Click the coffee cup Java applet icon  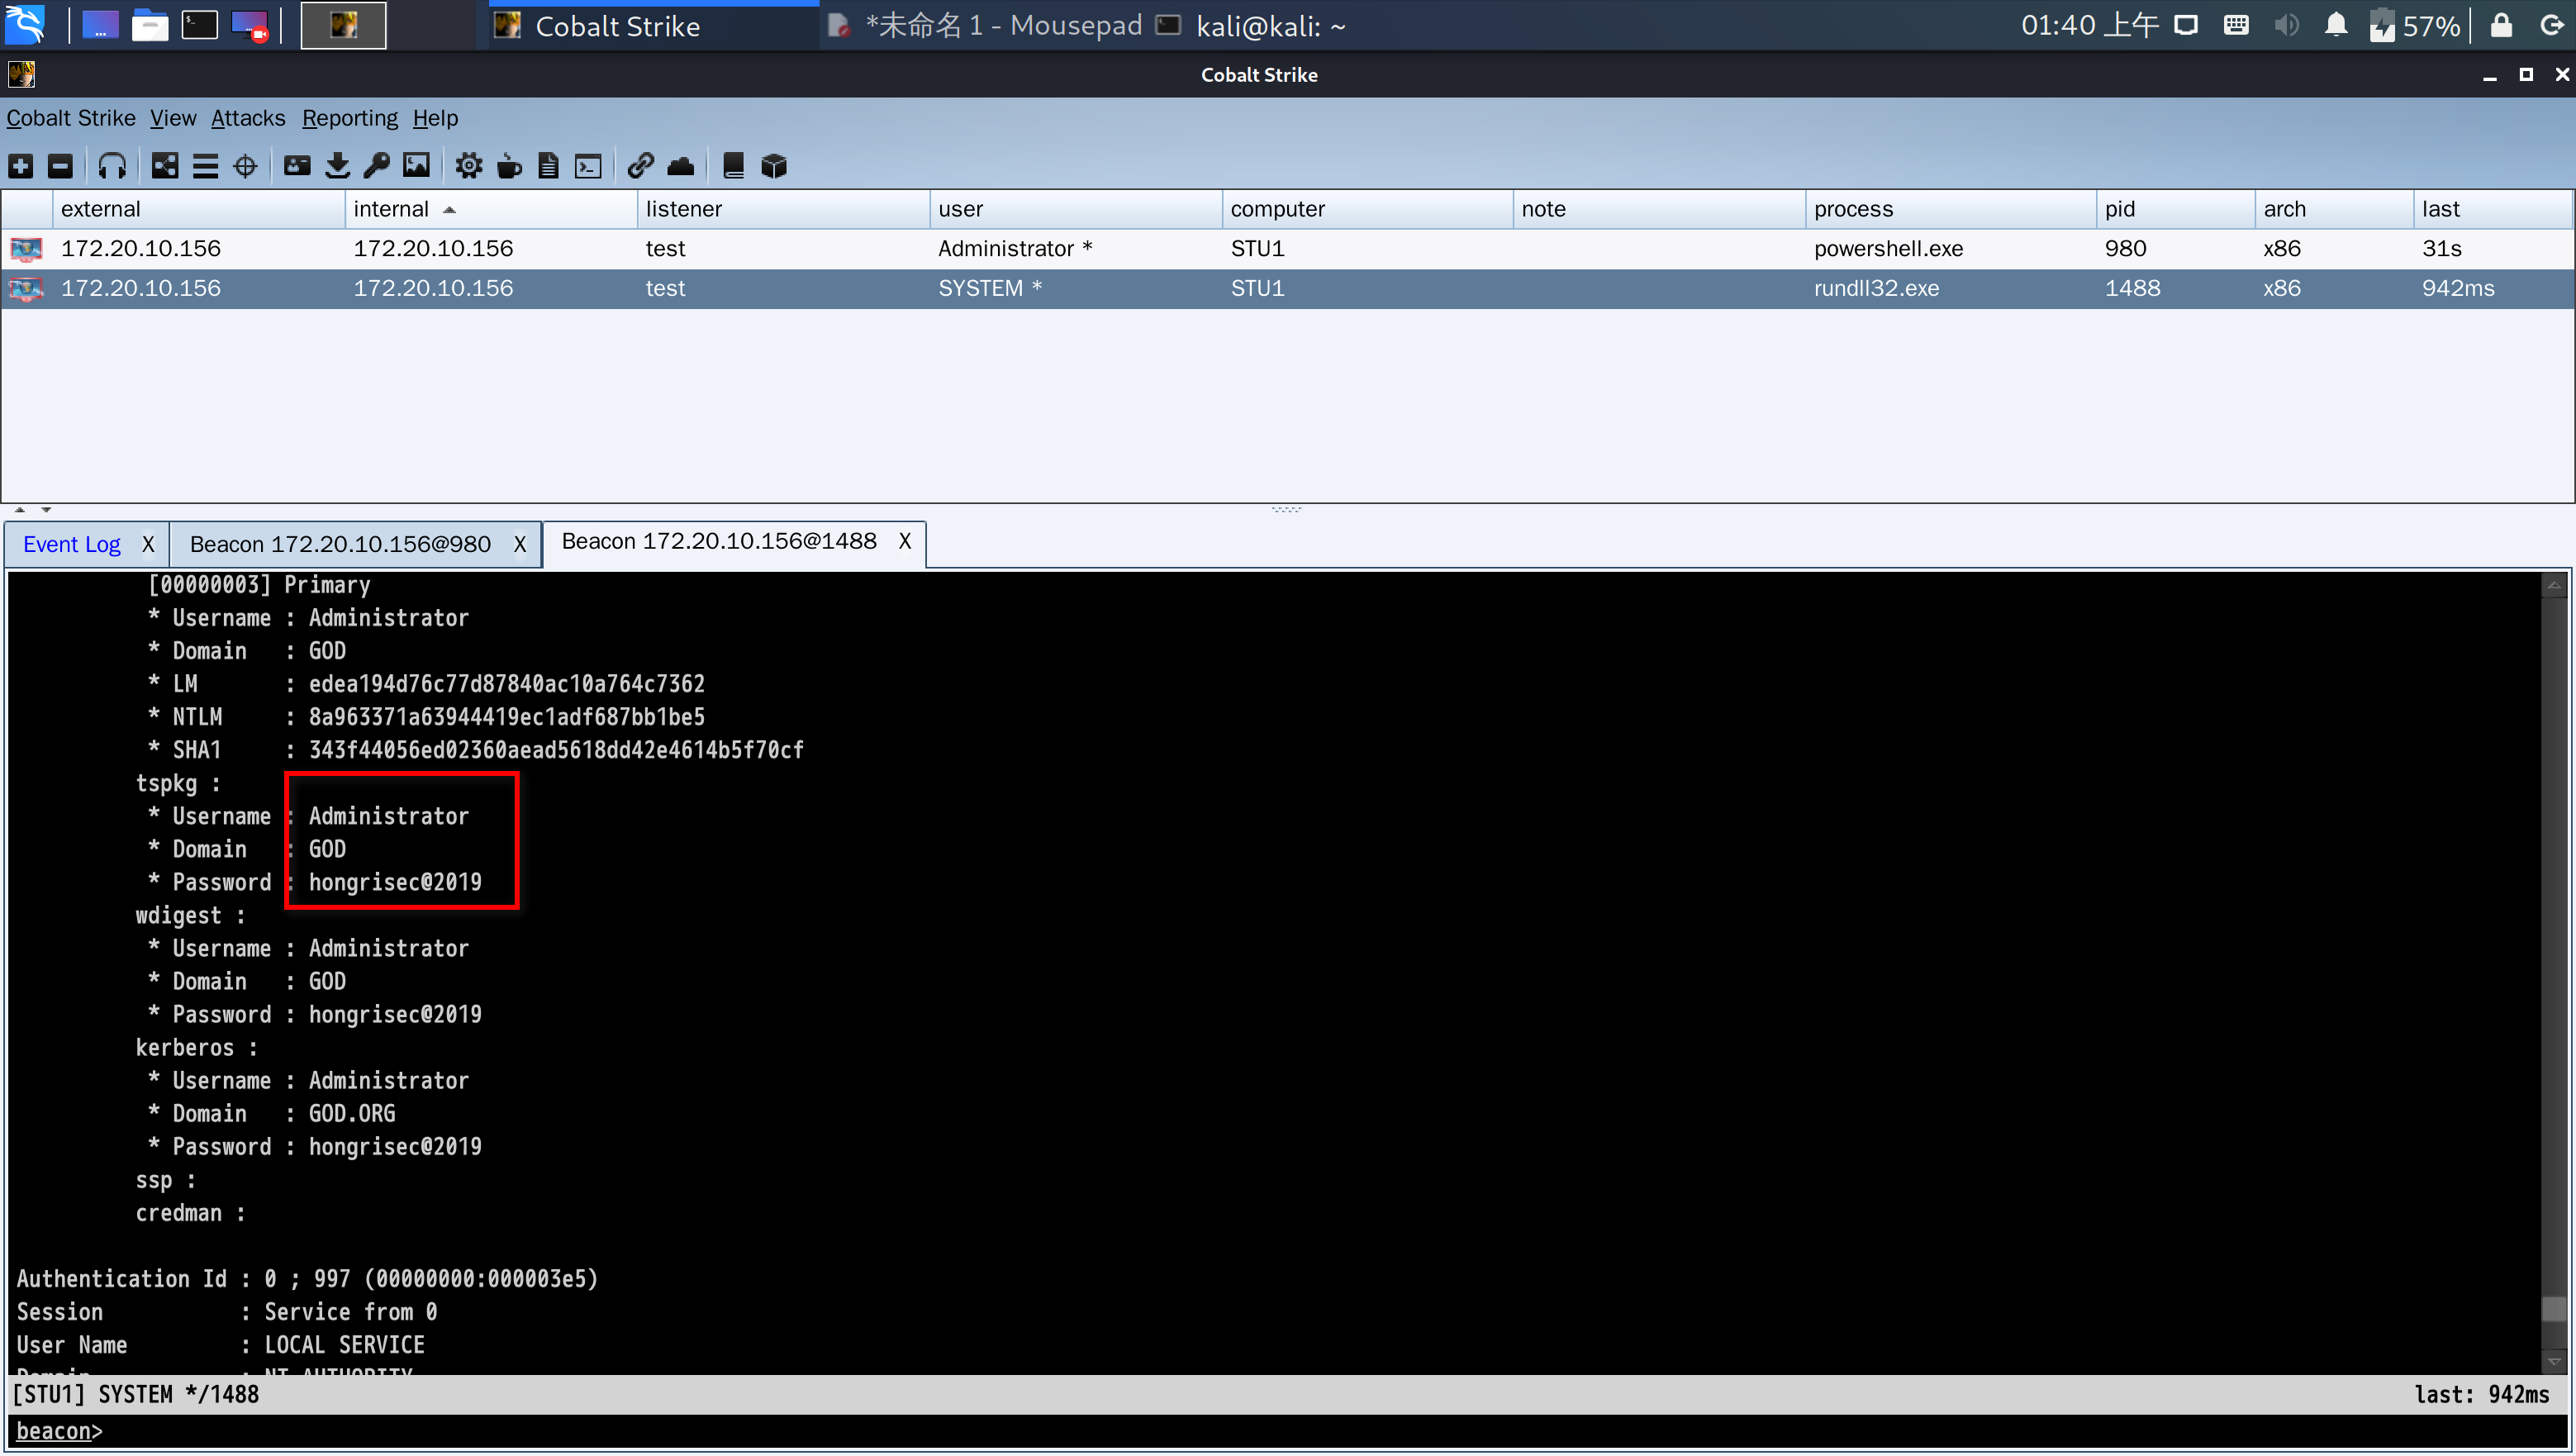tap(509, 166)
